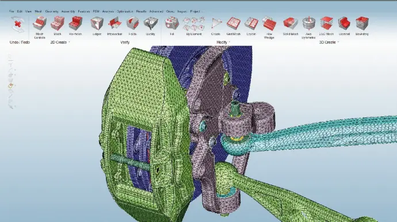This screenshot has width=397, height=222.
Task: Open the Mesh Controls tool
Action: [40, 24]
